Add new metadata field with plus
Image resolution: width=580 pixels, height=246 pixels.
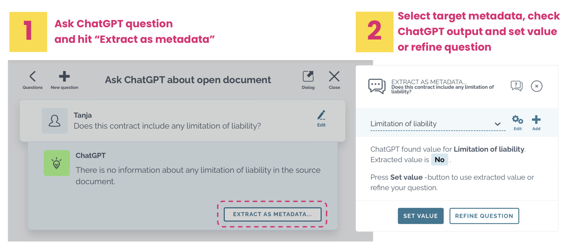536,123
